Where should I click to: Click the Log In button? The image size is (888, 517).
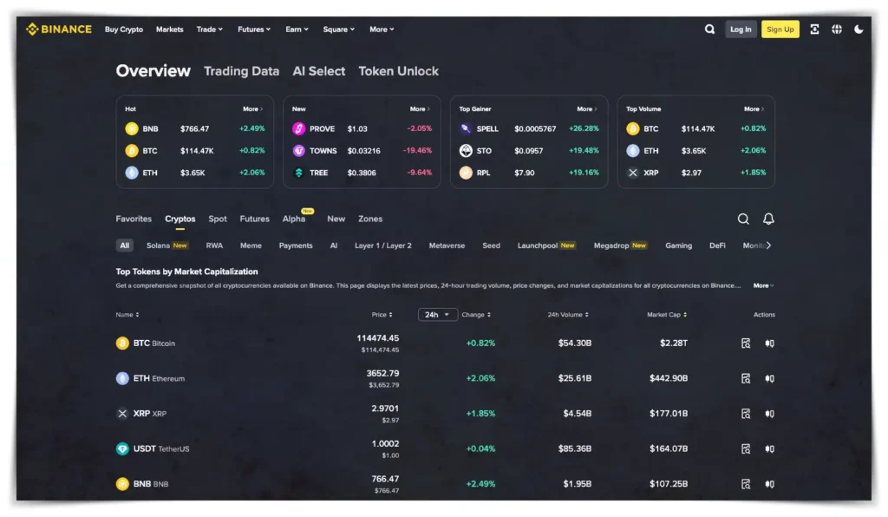741,29
